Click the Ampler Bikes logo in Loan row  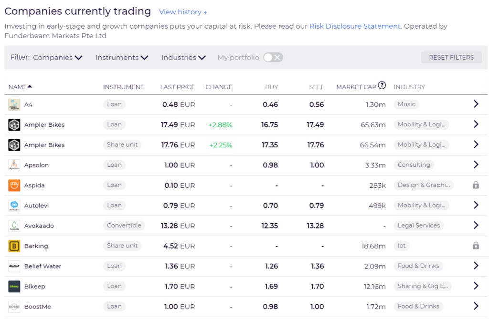14,124
